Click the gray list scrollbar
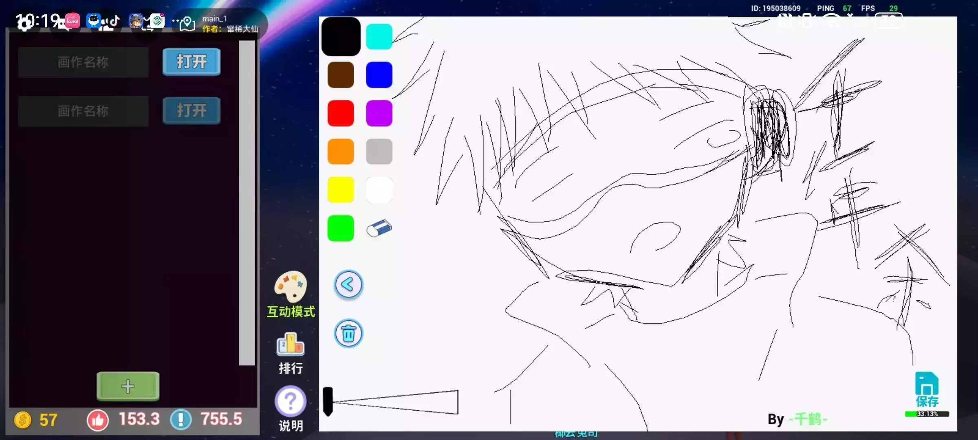 click(x=247, y=202)
